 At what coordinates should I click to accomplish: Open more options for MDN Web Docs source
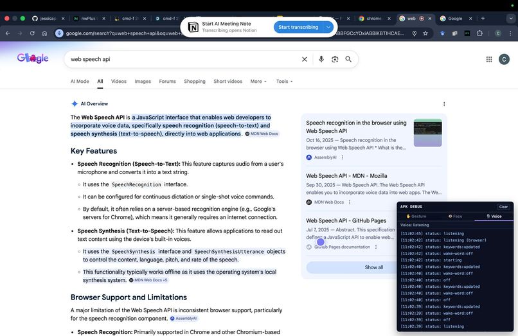(x=350, y=202)
